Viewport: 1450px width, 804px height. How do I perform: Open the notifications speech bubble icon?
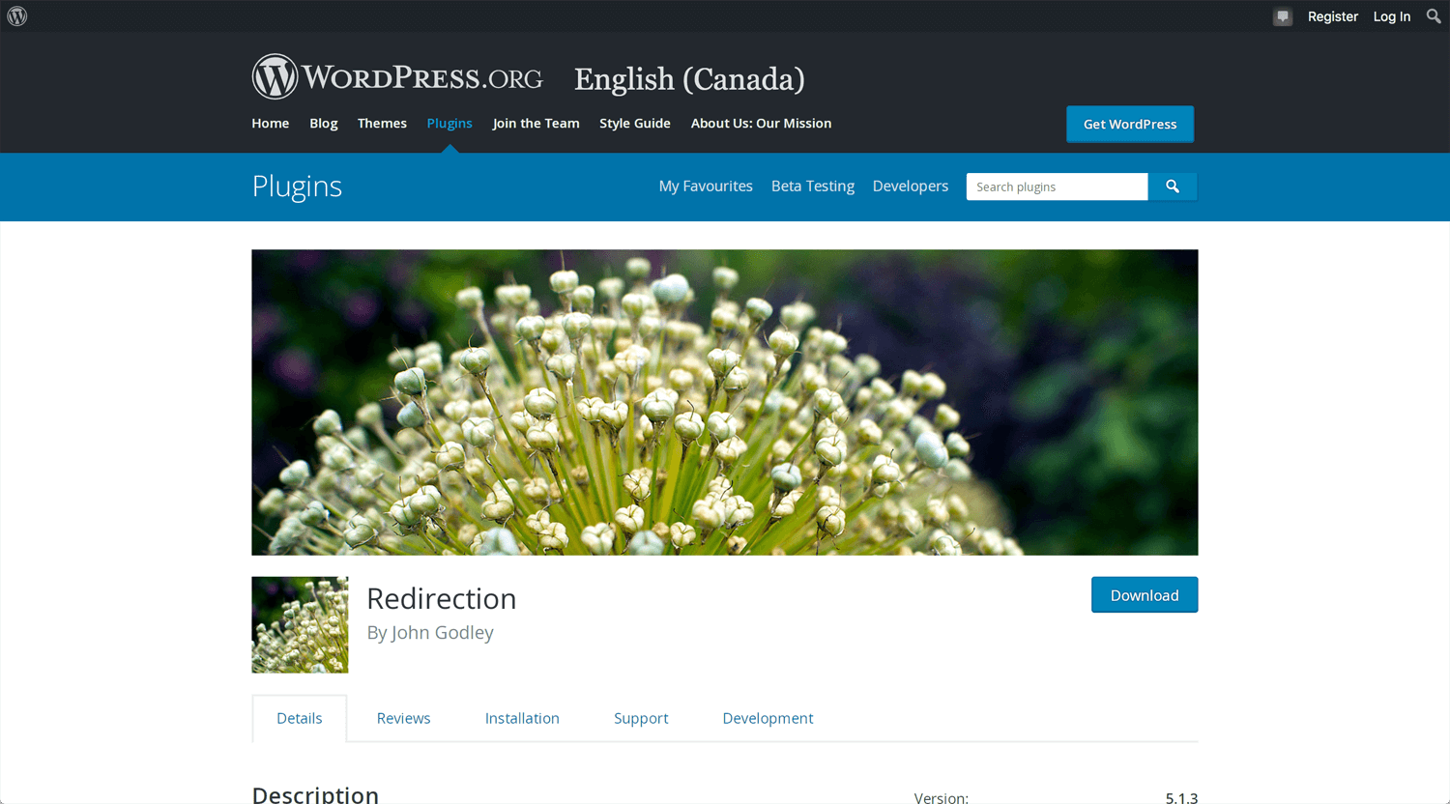click(1283, 16)
